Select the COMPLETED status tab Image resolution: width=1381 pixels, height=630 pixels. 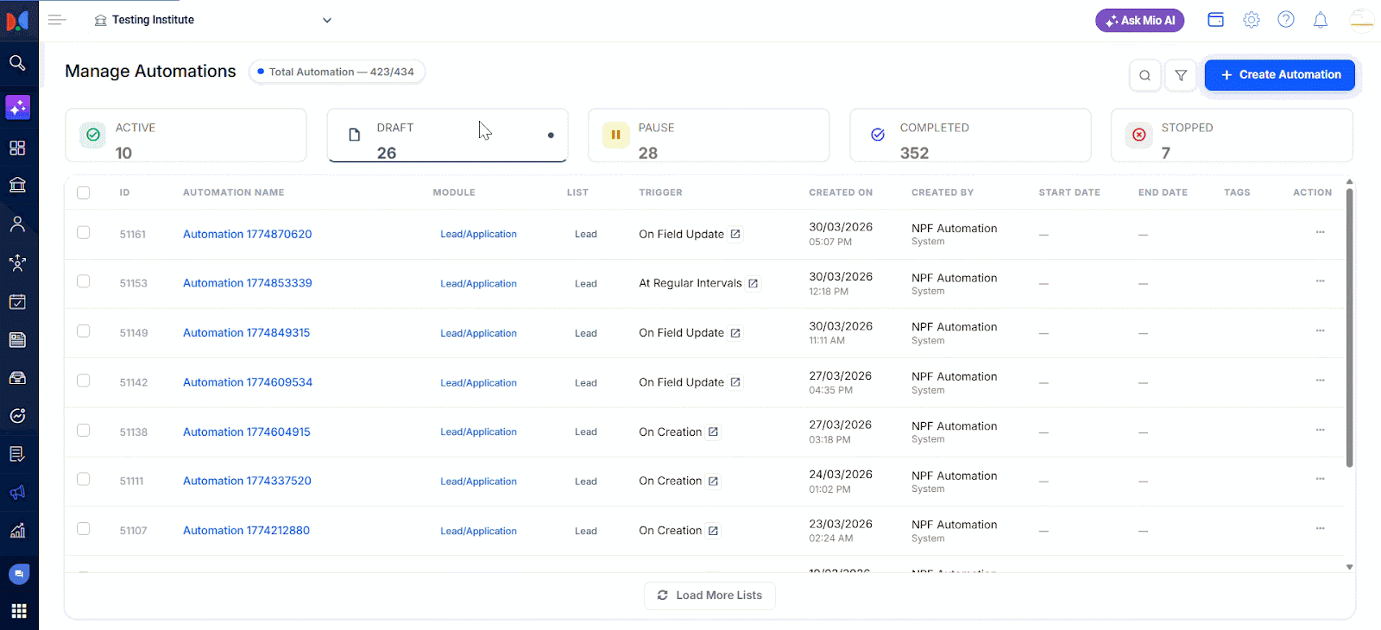[x=969, y=135]
